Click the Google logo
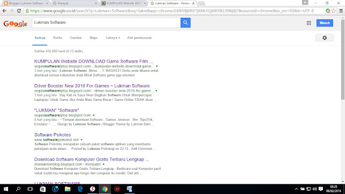This screenshot has width=345, height=194. pos(15,24)
